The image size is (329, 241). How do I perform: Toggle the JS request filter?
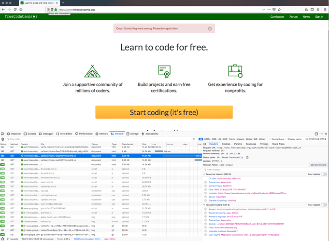click(x=219, y=139)
